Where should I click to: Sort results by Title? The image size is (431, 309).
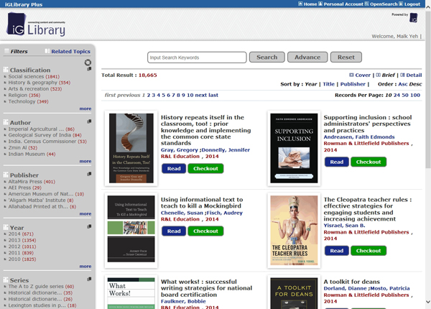[x=328, y=84]
